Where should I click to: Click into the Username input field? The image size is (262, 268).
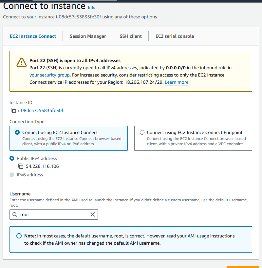[54, 214]
